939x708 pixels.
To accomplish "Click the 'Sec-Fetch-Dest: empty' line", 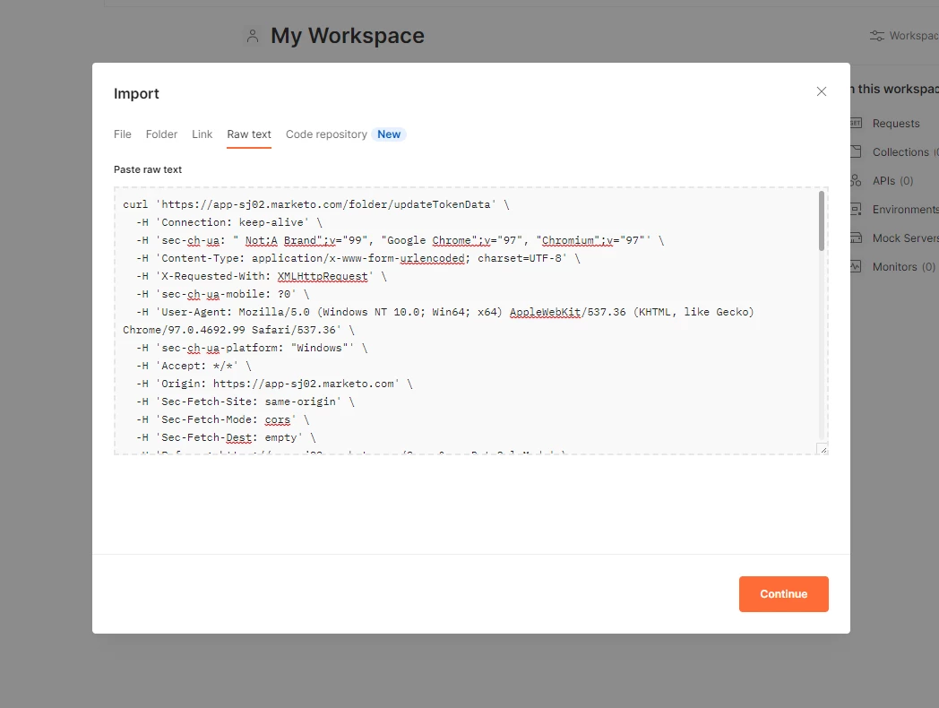I will tap(227, 438).
